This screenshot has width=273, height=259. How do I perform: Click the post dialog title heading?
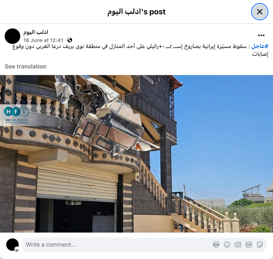point(136,12)
